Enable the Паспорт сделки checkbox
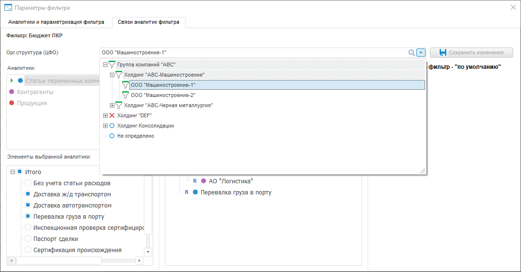The image size is (521, 272). (28, 239)
